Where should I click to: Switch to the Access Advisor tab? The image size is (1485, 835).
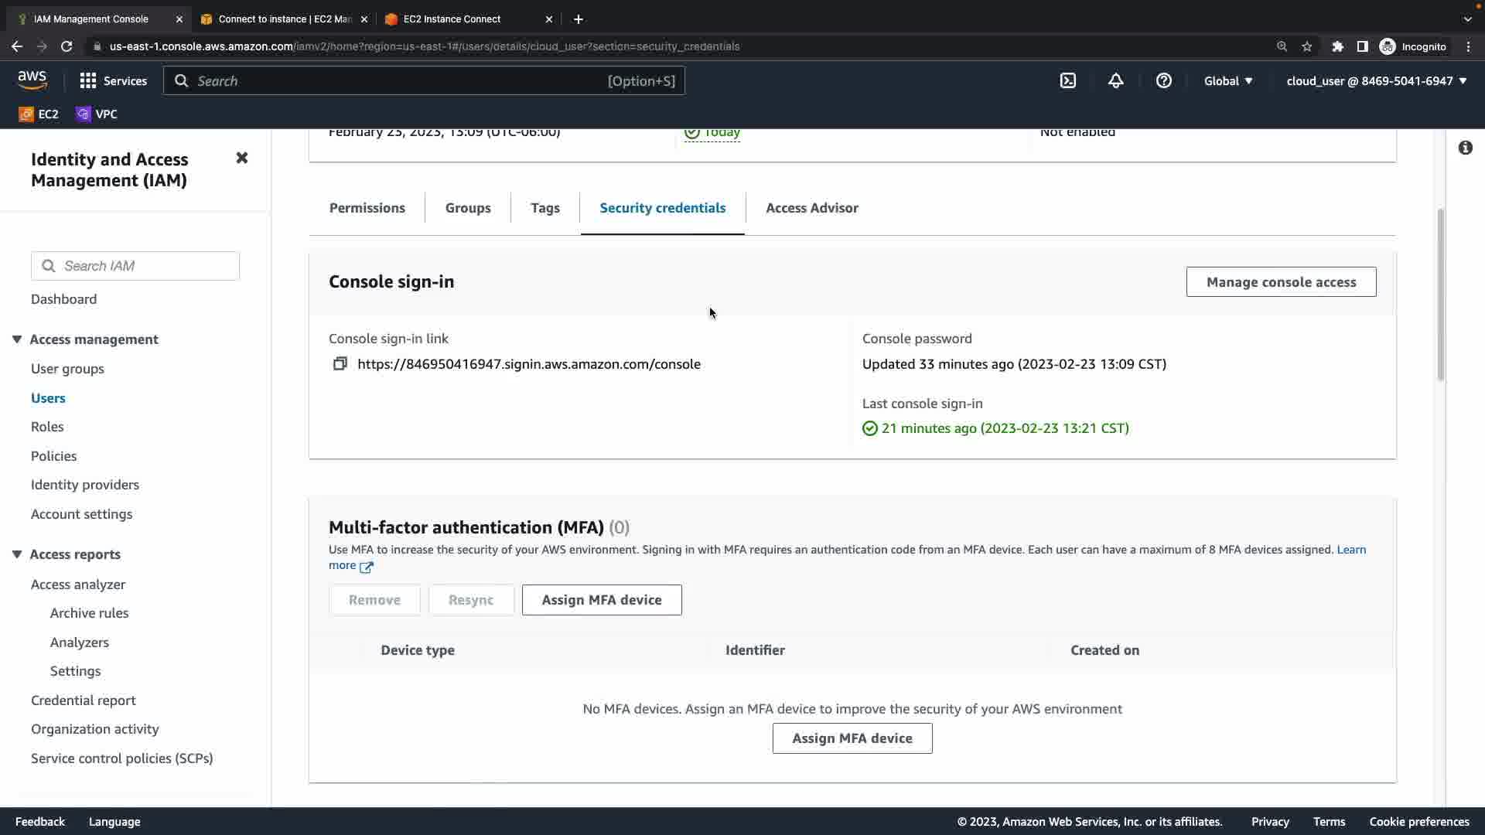811,208
